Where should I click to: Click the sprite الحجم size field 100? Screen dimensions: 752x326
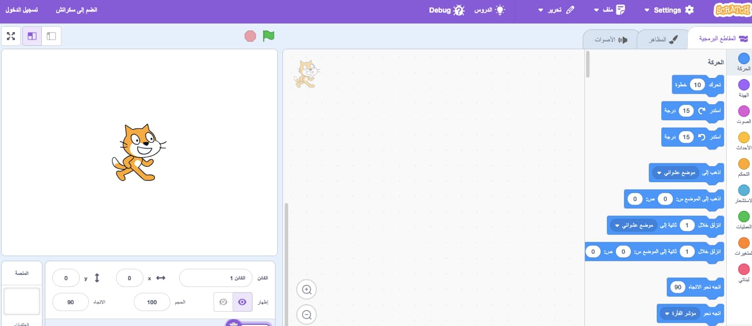(152, 302)
